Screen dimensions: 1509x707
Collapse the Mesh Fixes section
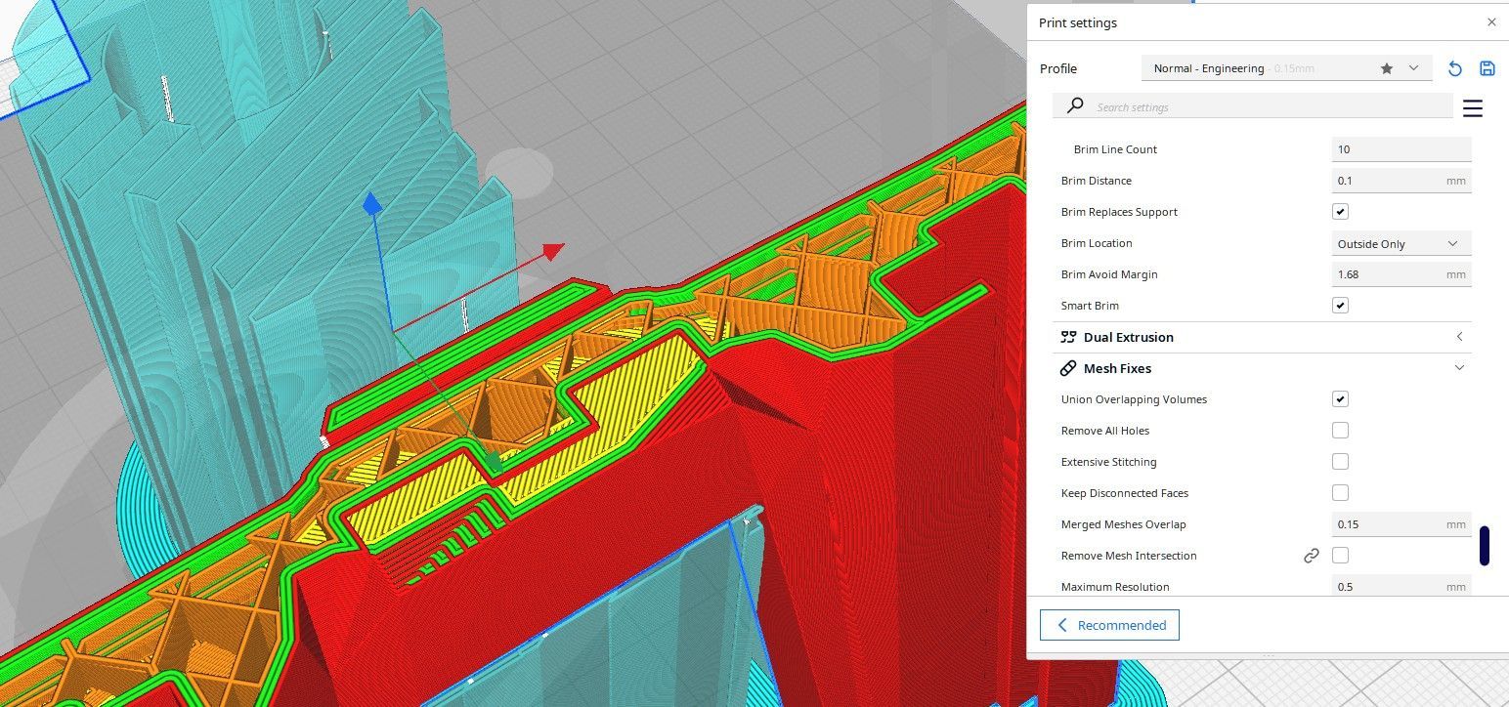tap(1459, 368)
